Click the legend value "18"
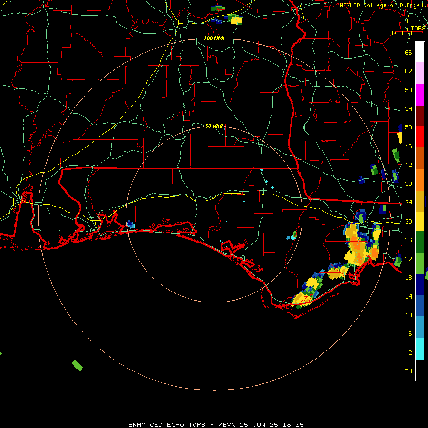The height and width of the screenshot is (428, 428). click(409, 278)
